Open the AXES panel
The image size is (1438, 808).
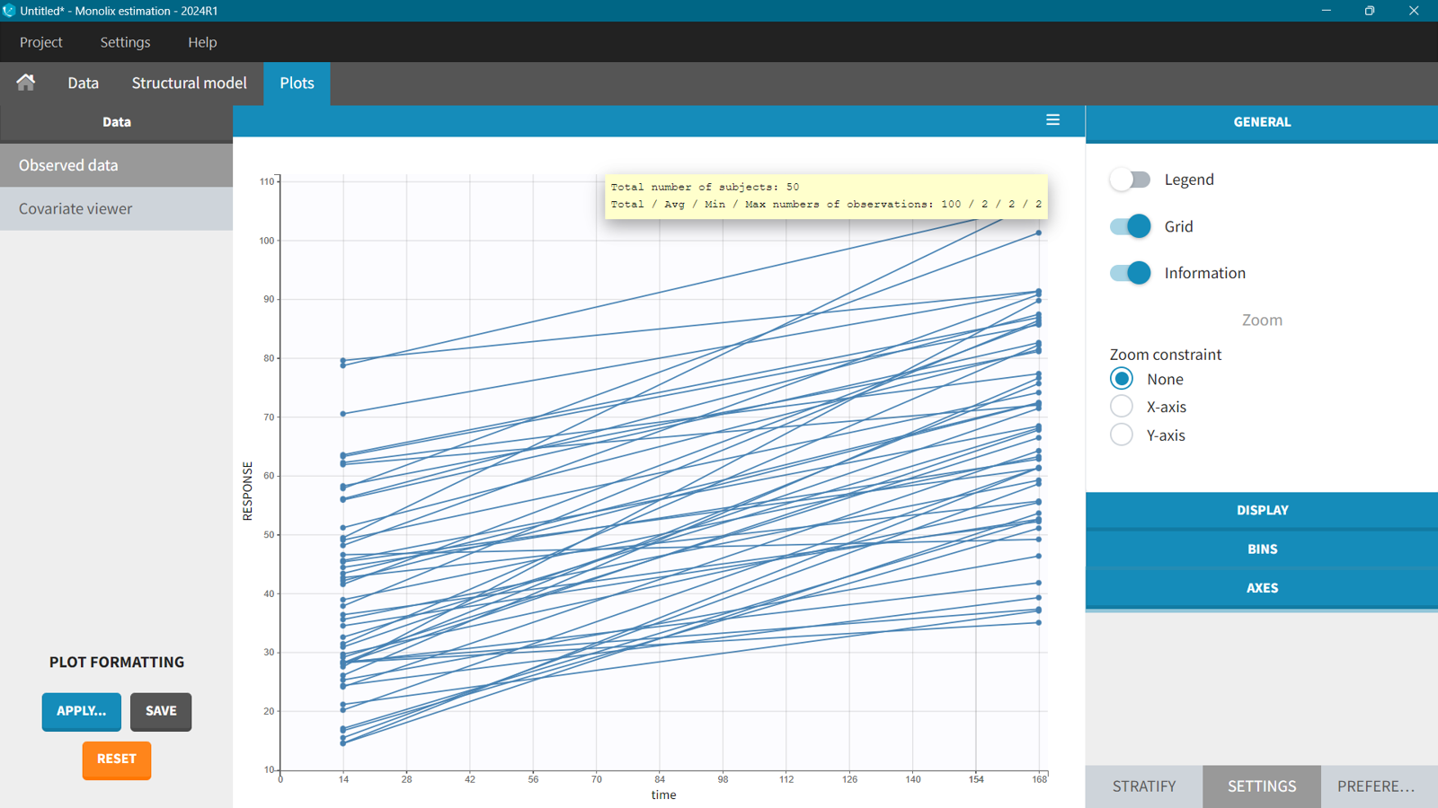1262,588
